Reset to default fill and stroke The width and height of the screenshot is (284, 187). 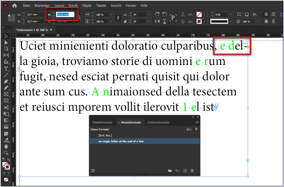point(4,159)
